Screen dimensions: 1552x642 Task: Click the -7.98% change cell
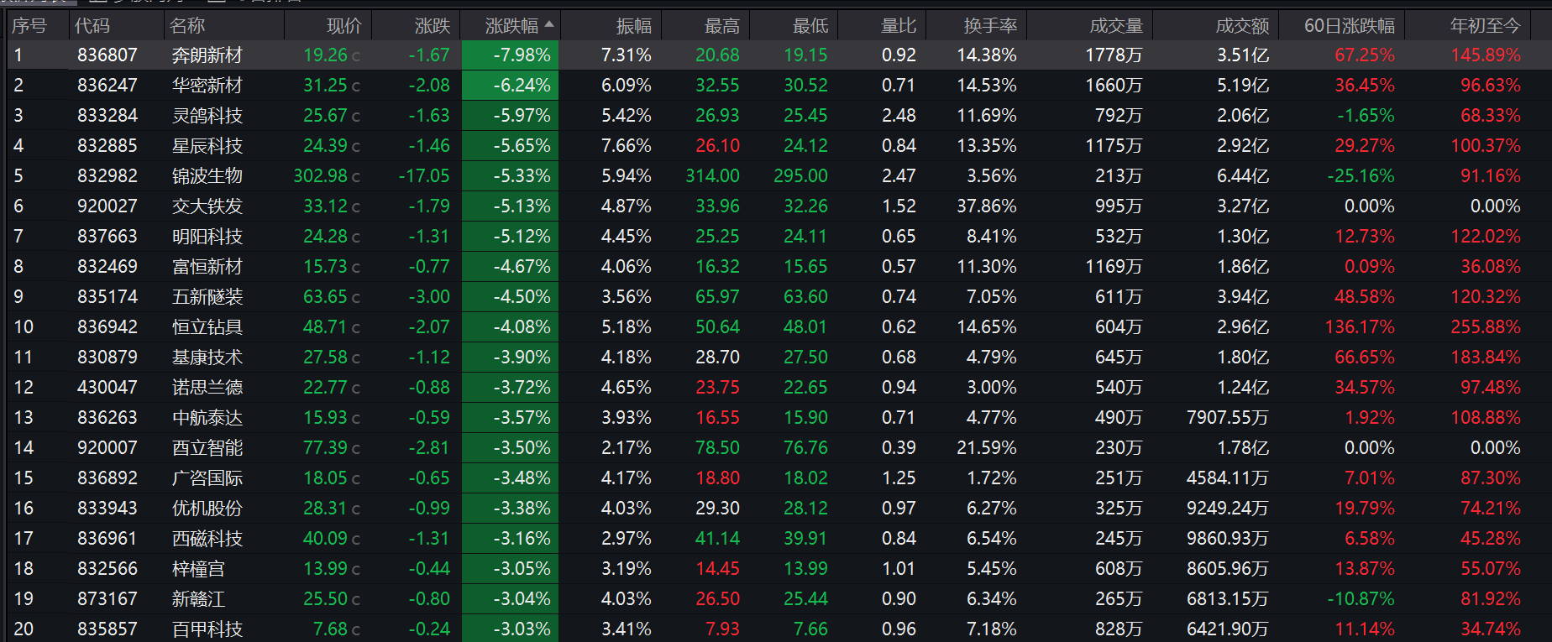click(522, 55)
